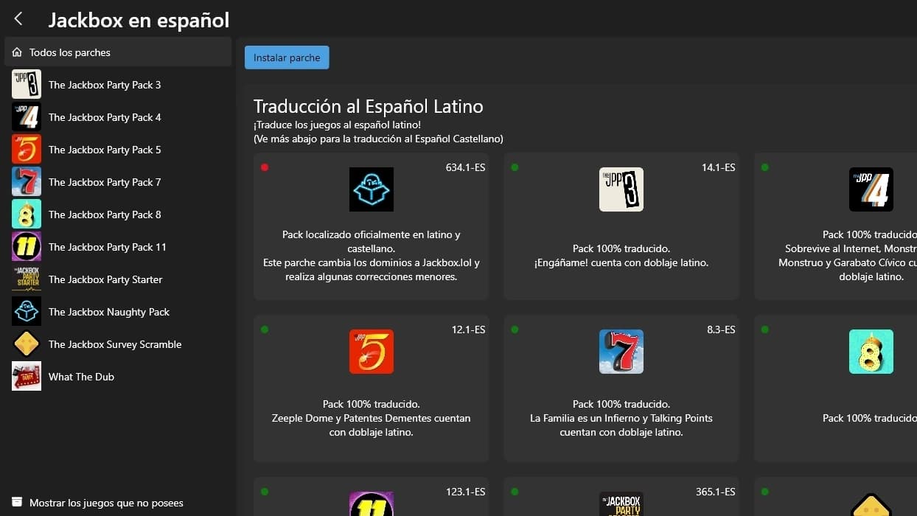Click the home icon beside Todos los parches

point(17,52)
